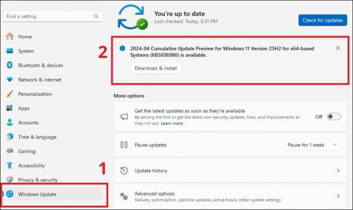This screenshot has height=210, width=353.
Task: Click the large update status sync icon
Action: tap(133, 17)
